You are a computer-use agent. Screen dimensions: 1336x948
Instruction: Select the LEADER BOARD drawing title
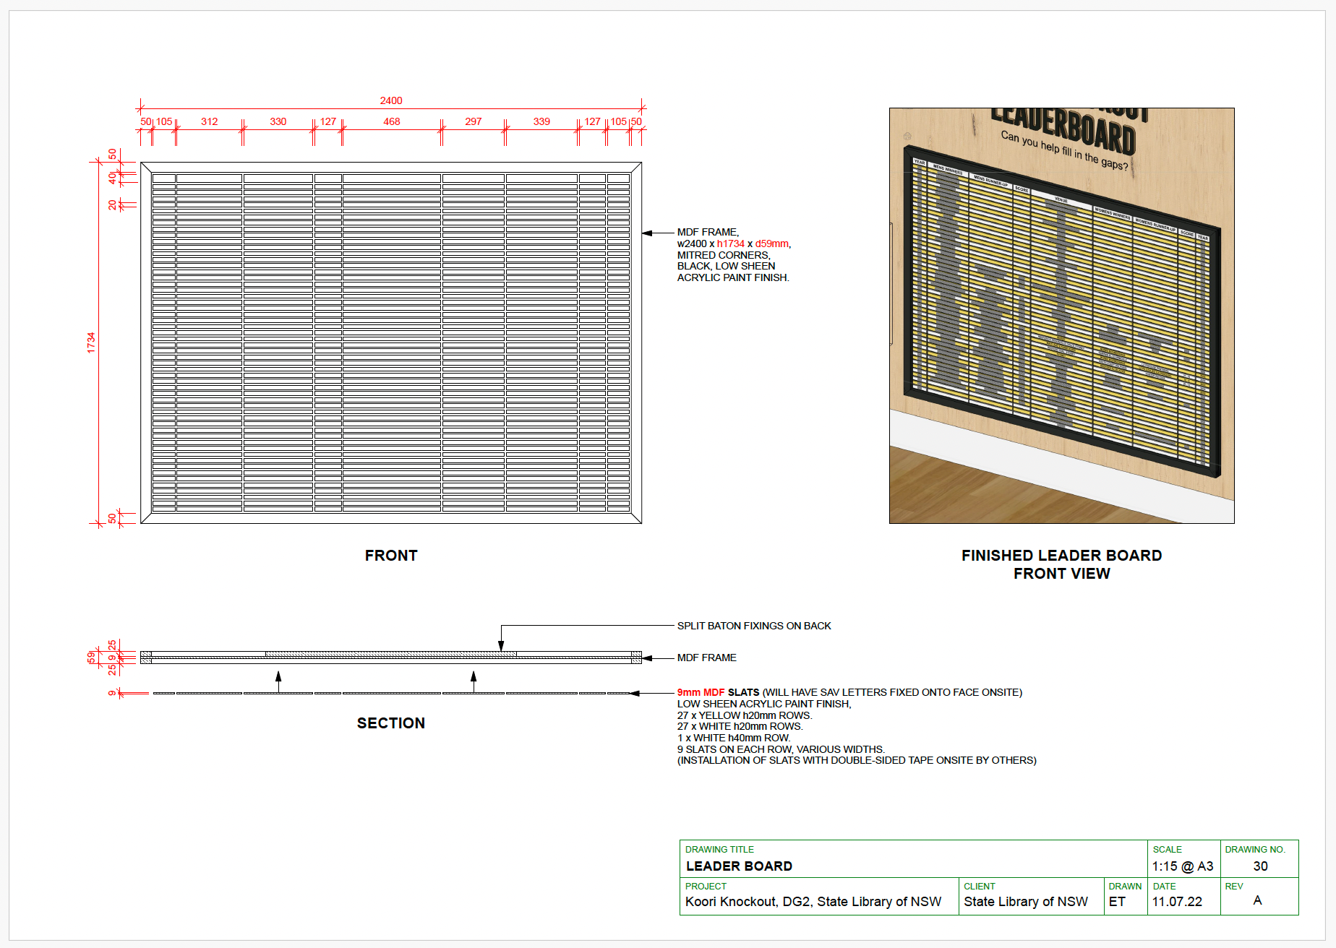[x=739, y=866]
